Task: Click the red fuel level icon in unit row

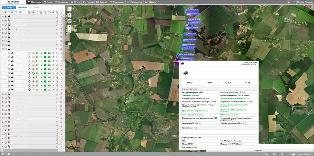Action: (x=37, y=89)
